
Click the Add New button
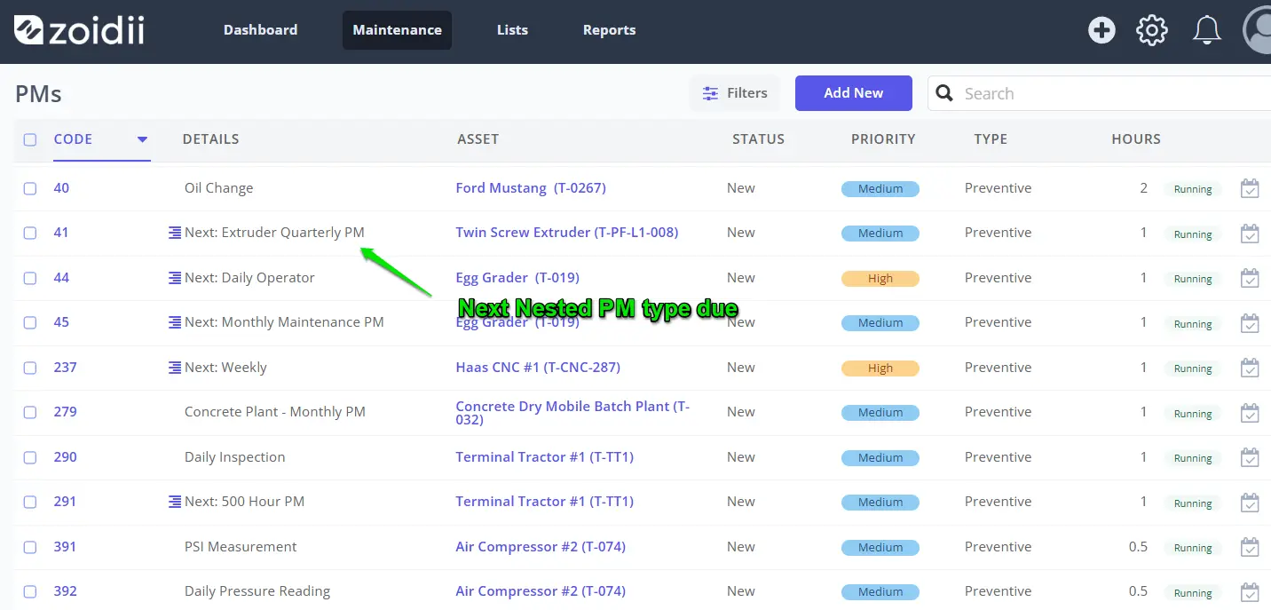[x=854, y=93]
